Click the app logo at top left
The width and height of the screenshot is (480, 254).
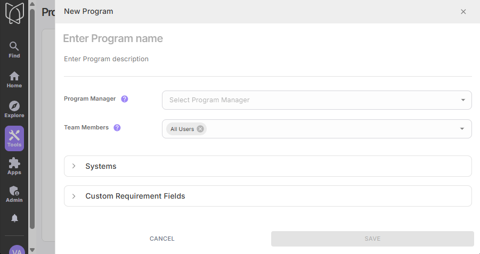(14, 13)
